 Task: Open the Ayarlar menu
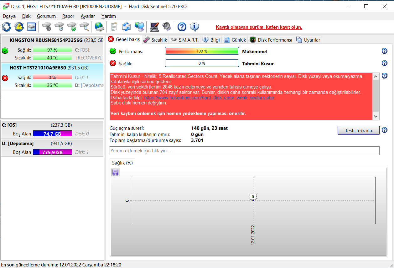point(88,16)
